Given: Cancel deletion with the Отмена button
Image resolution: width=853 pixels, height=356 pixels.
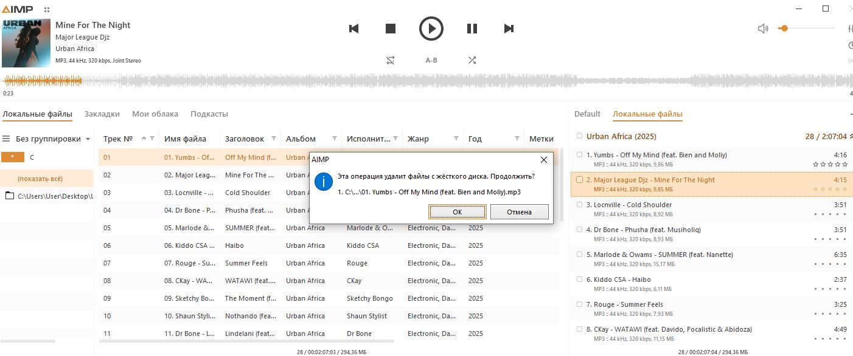Looking at the screenshot, I should coord(520,211).
